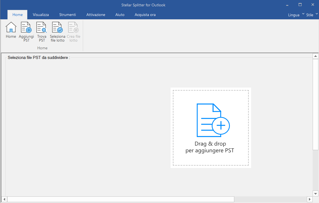Viewport: 319px width, 203px height.
Task: Launch Trova PST search tool
Action: pyautogui.click(x=42, y=32)
